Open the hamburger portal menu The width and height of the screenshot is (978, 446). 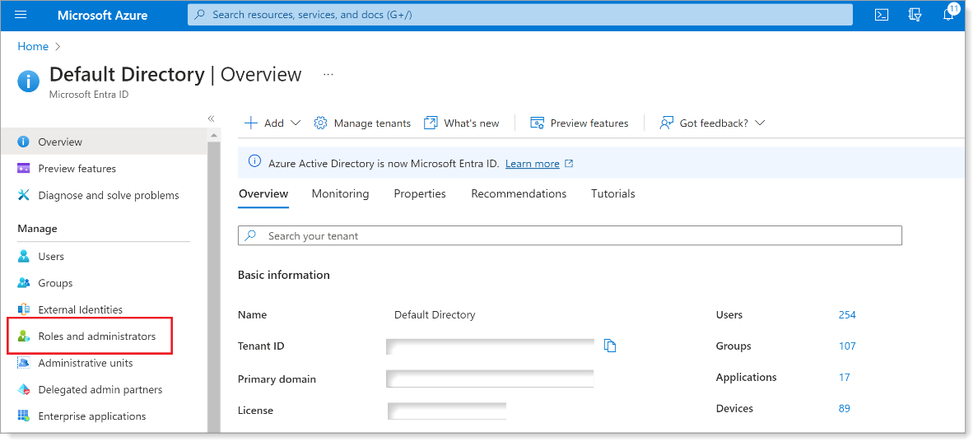(21, 15)
